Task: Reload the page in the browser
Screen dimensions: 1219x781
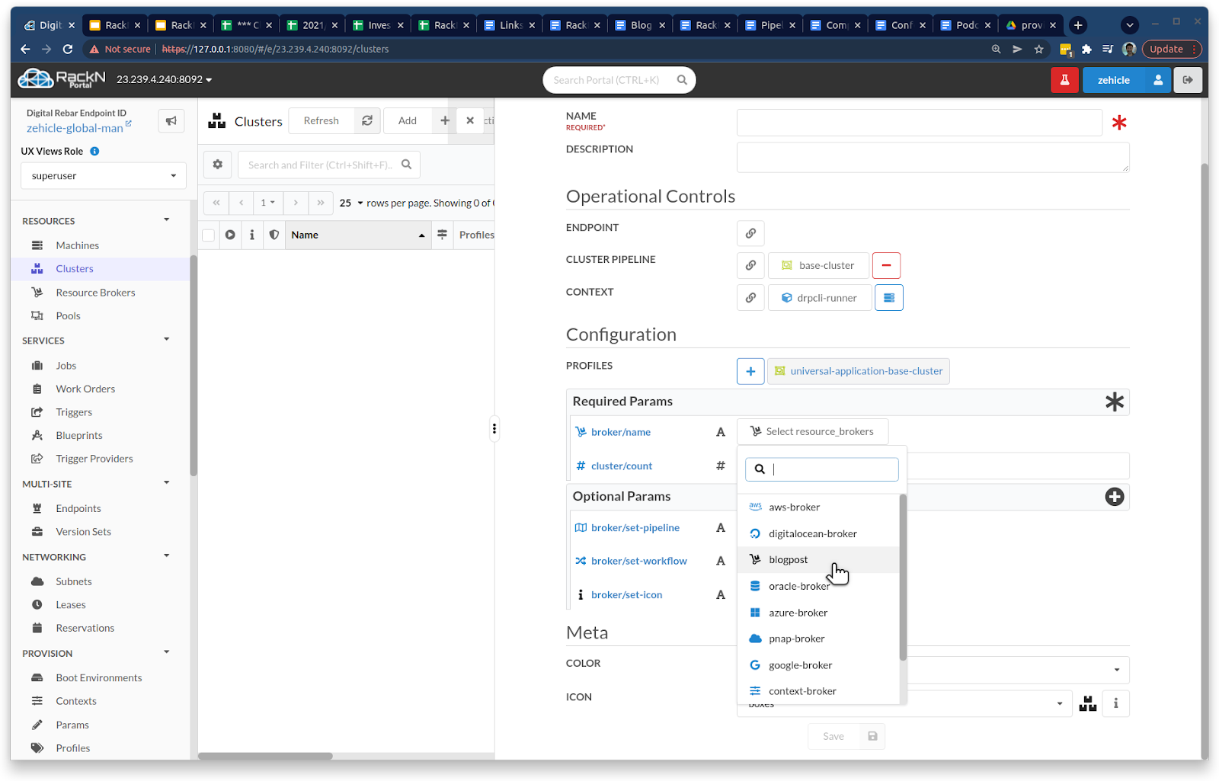Action: pyautogui.click(x=68, y=49)
